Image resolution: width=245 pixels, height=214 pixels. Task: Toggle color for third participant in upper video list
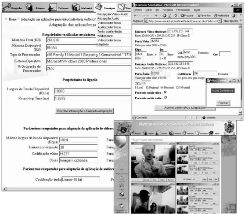pyautogui.click(x=203, y=173)
